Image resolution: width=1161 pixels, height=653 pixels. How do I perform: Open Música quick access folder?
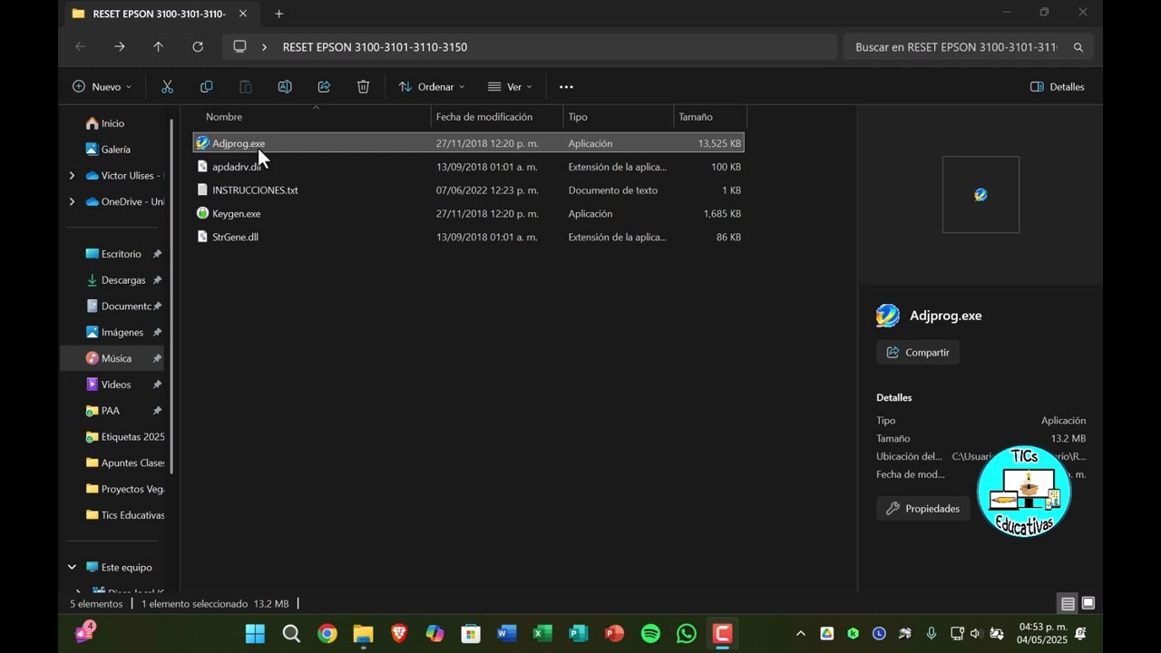[112, 358]
